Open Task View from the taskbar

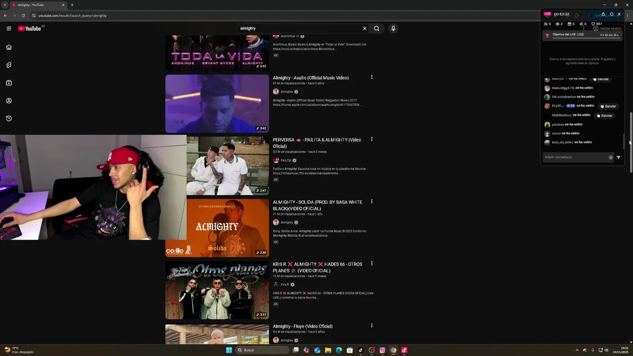pos(296,350)
